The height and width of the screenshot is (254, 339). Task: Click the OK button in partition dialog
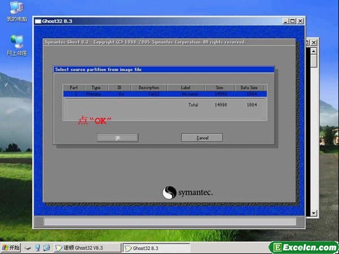tap(117, 137)
